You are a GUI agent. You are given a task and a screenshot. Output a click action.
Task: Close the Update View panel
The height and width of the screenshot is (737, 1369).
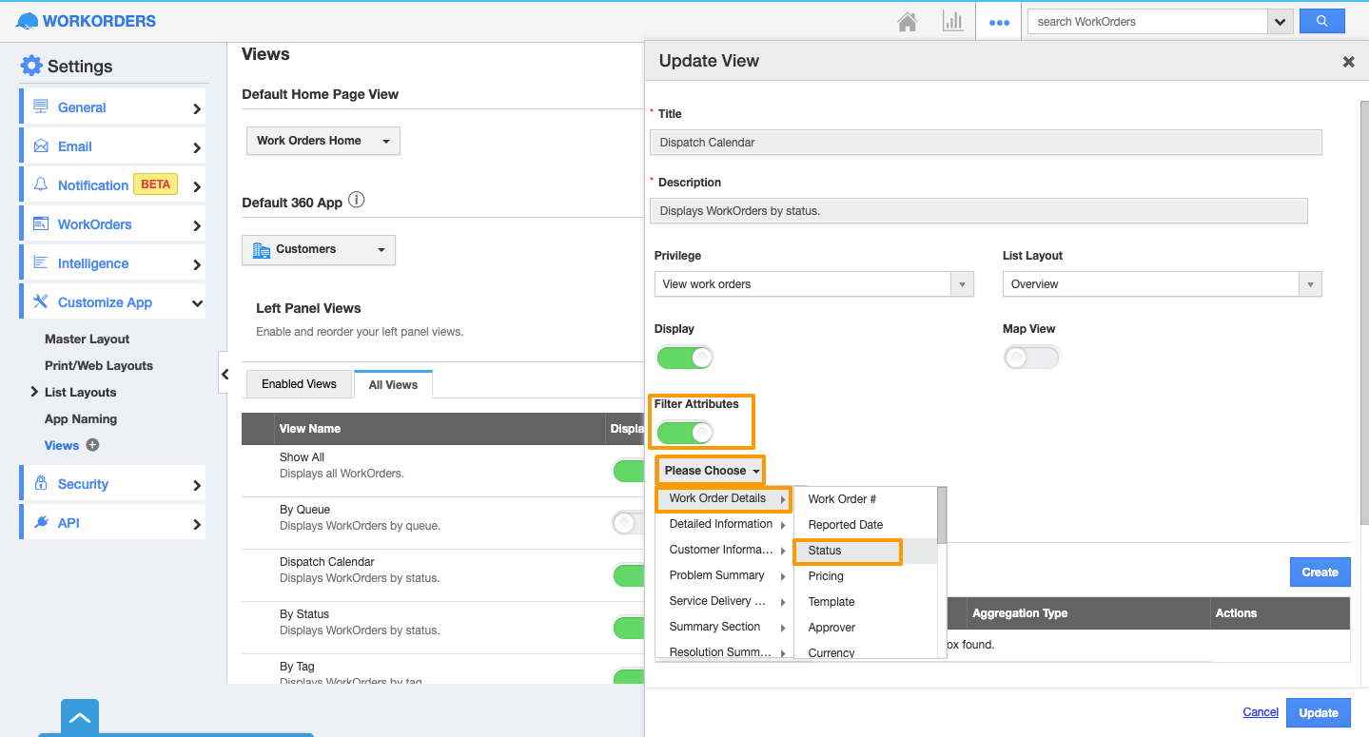(1348, 62)
